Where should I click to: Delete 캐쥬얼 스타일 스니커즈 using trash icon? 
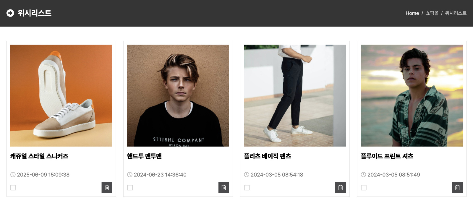(x=107, y=188)
